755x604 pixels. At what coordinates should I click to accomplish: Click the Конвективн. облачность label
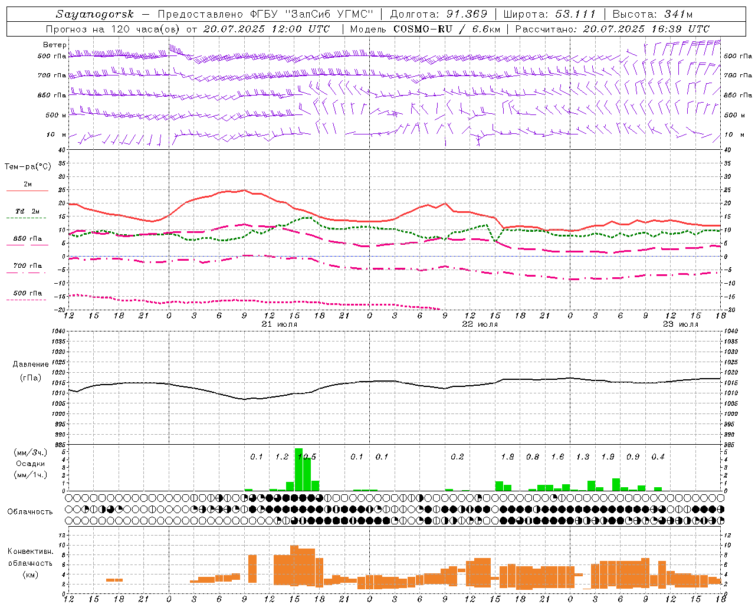pos(30,557)
